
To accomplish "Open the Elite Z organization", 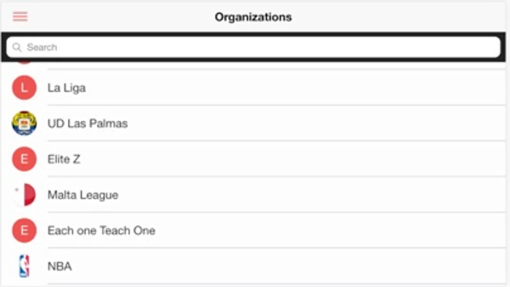I will click(64, 159).
